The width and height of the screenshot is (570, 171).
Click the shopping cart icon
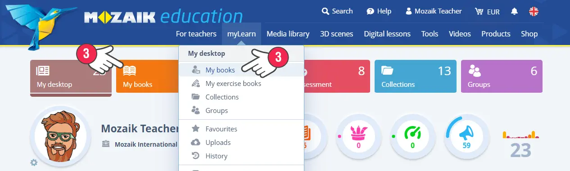(479, 11)
